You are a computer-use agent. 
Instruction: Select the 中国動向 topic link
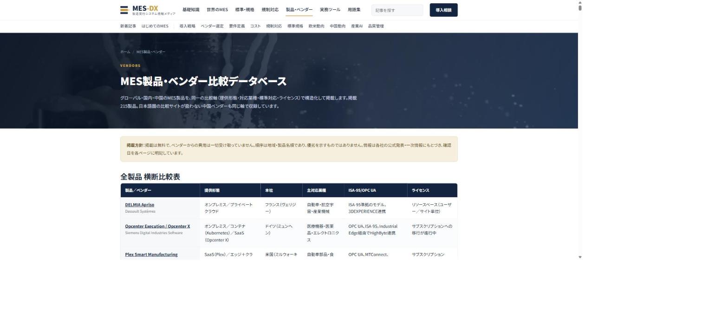tap(338, 26)
